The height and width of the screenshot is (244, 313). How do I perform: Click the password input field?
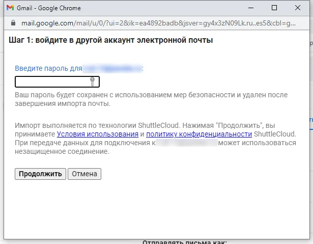tap(57, 82)
